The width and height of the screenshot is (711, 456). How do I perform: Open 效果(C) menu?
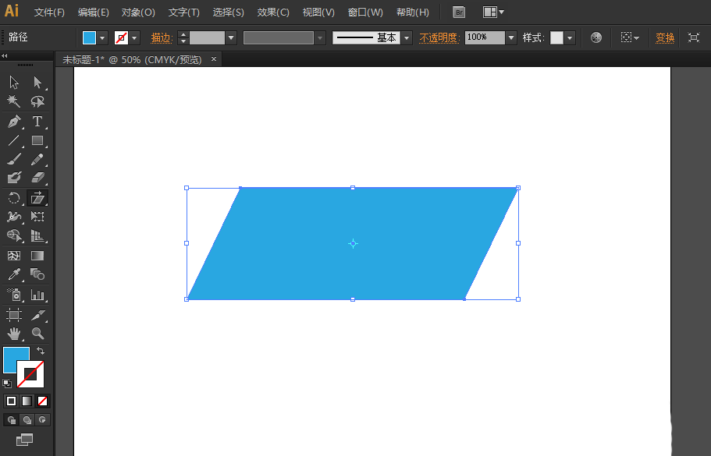tap(273, 12)
